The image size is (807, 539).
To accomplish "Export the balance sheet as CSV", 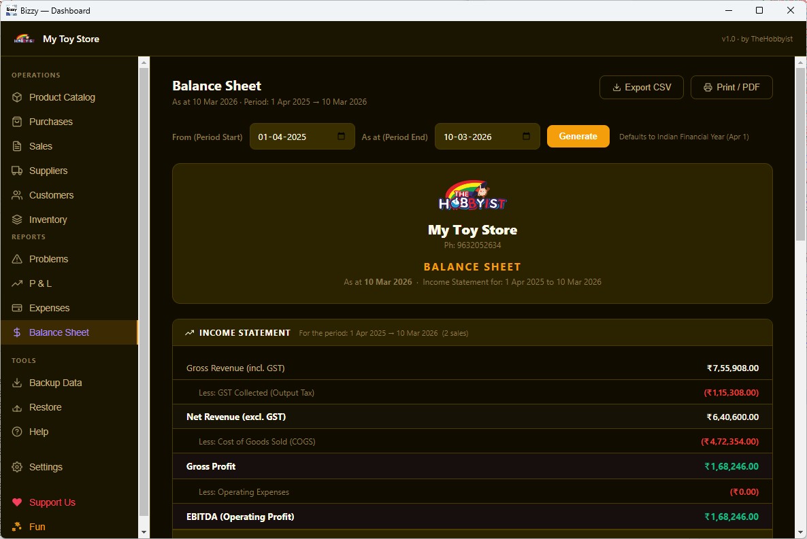I will pos(641,88).
